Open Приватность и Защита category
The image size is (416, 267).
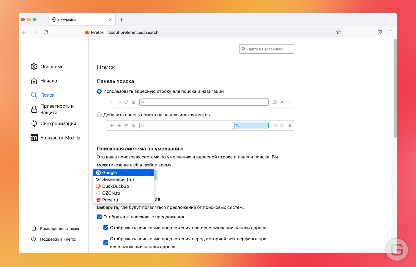point(53,109)
